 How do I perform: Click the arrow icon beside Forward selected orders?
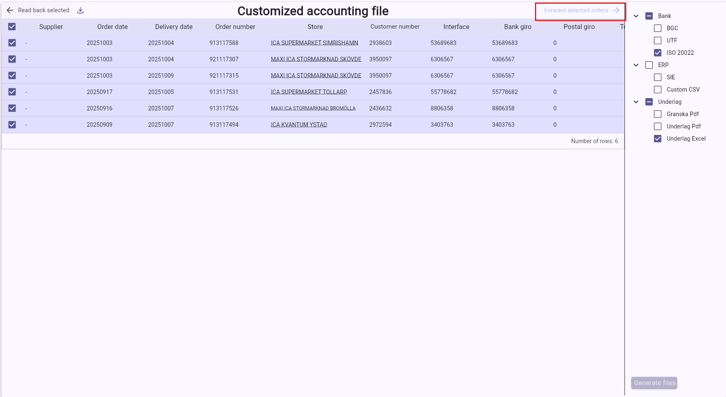coord(616,10)
